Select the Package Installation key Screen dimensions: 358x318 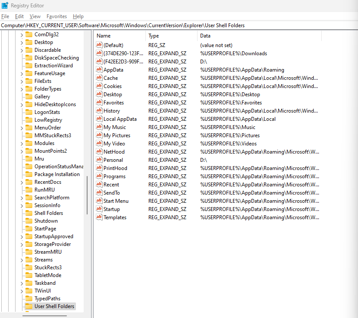pos(57,174)
